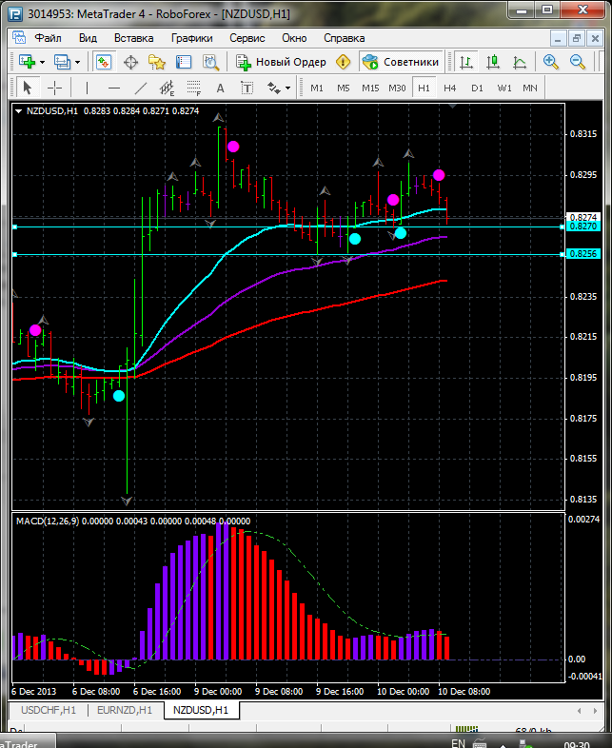This screenshot has width=612, height=748.
Task: Click the zoom out magnifier icon
Action: pos(578,62)
